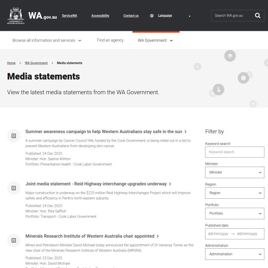Click the document icon beside Minerals Research statement
The height and width of the screenshot is (268, 268).
click(x=14, y=240)
